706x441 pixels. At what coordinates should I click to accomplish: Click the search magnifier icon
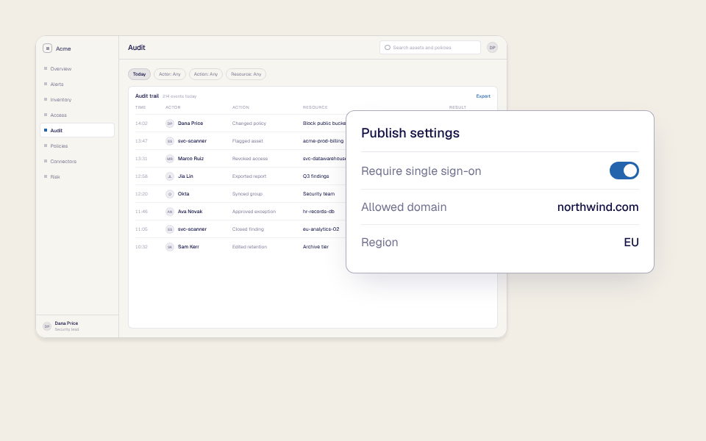click(x=388, y=47)
